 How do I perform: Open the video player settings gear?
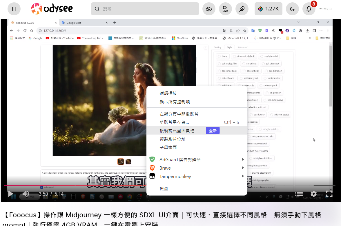coord(313,194)
